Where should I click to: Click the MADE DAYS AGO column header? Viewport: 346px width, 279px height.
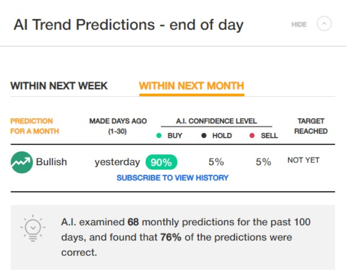pos(118,126)
